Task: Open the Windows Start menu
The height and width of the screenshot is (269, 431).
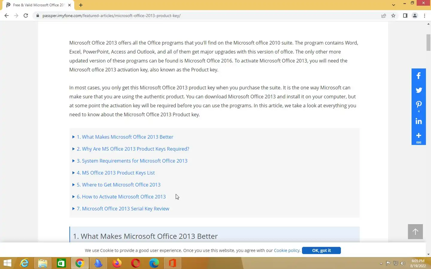Action: [7, 263]
